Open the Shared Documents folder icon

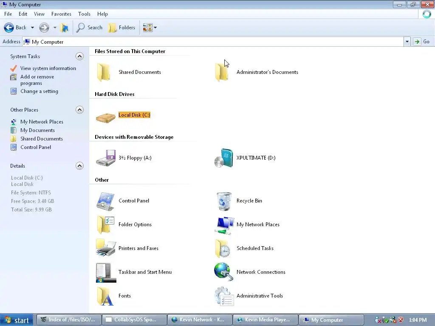(x=104, y=72)
